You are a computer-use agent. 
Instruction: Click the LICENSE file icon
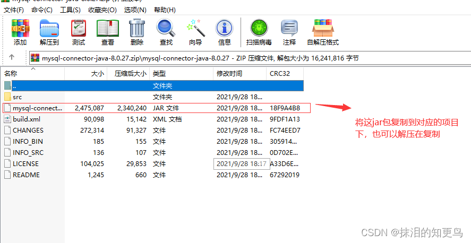(8, 163)
